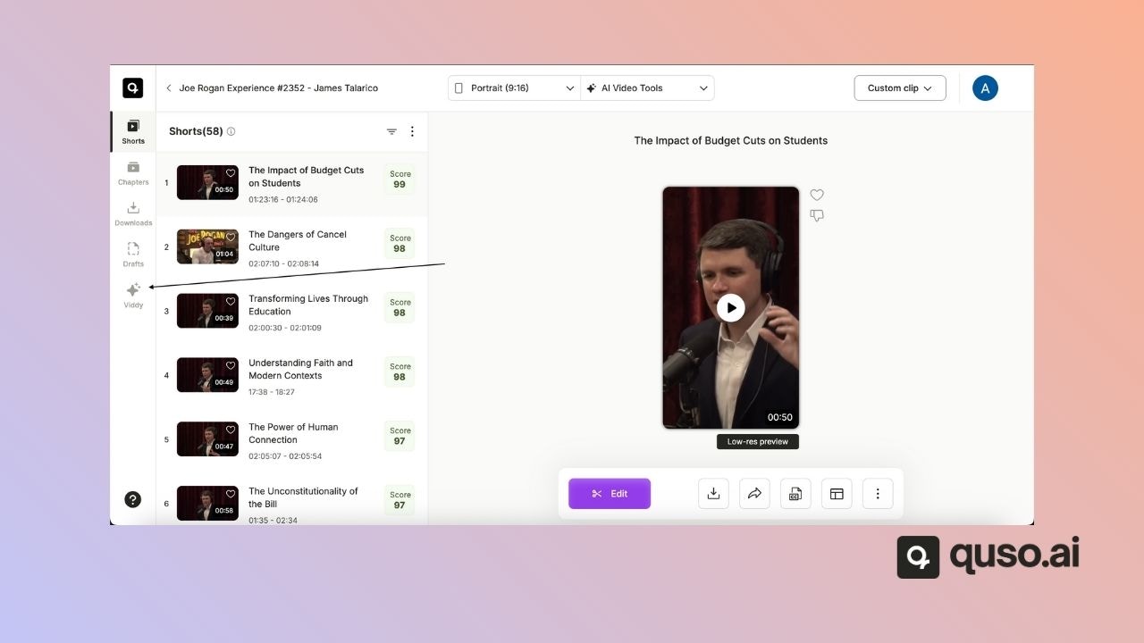Open 'The Dangers of Cancel Culture' title
This screenshot has height=643, width=1144.
tap(298, 241)
